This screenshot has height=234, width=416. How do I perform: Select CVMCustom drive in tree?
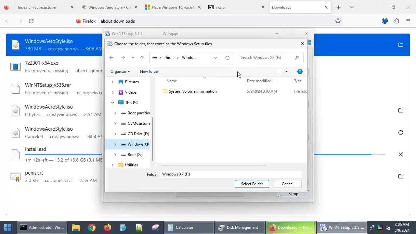[x=138, y=123]
